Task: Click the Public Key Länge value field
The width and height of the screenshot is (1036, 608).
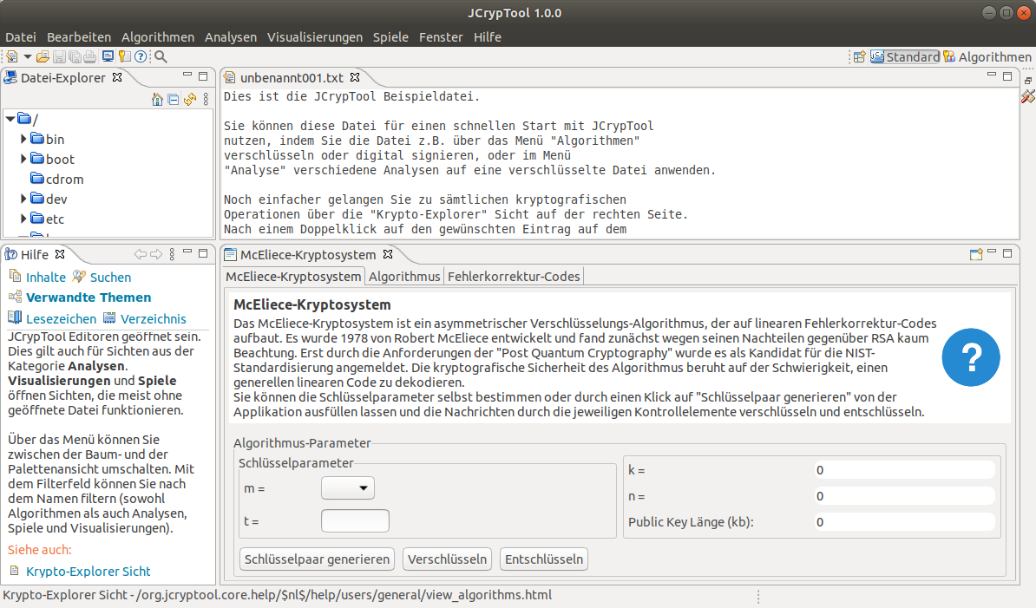Action: point(904,522)
